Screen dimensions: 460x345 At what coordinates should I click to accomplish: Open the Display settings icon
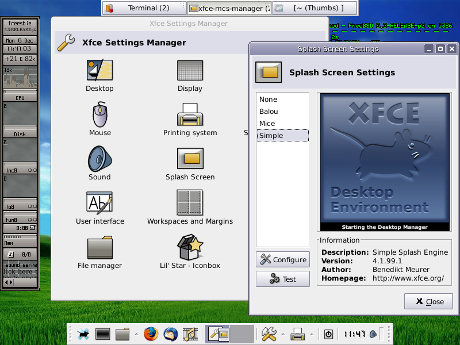pyautogui.click(x=190, y=70)
